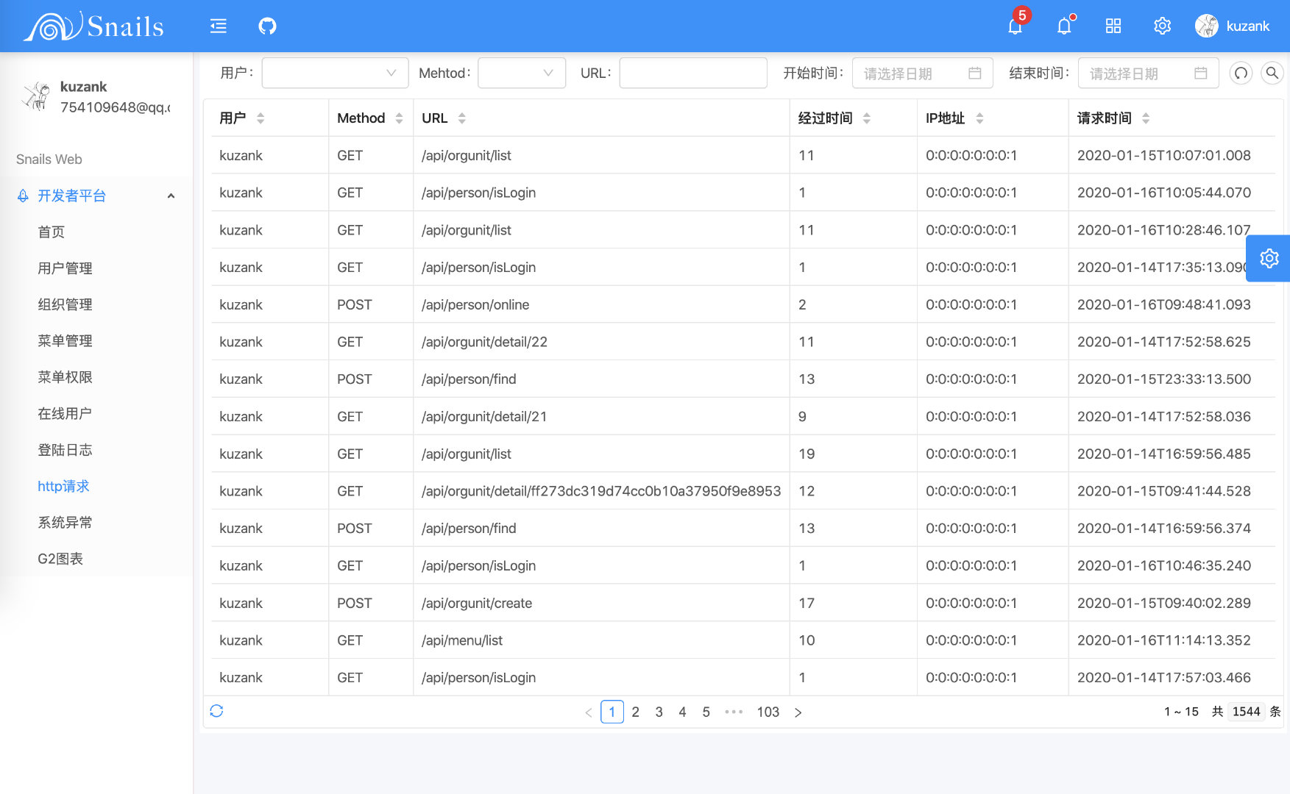
Task: Open G2图表 in the sidebar
Action: coord(60,559)
